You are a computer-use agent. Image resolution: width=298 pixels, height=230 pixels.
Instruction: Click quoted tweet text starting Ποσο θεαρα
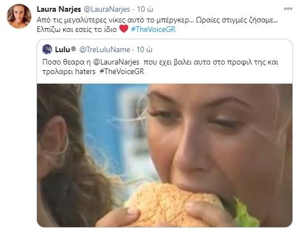click(x=160, y=67)
